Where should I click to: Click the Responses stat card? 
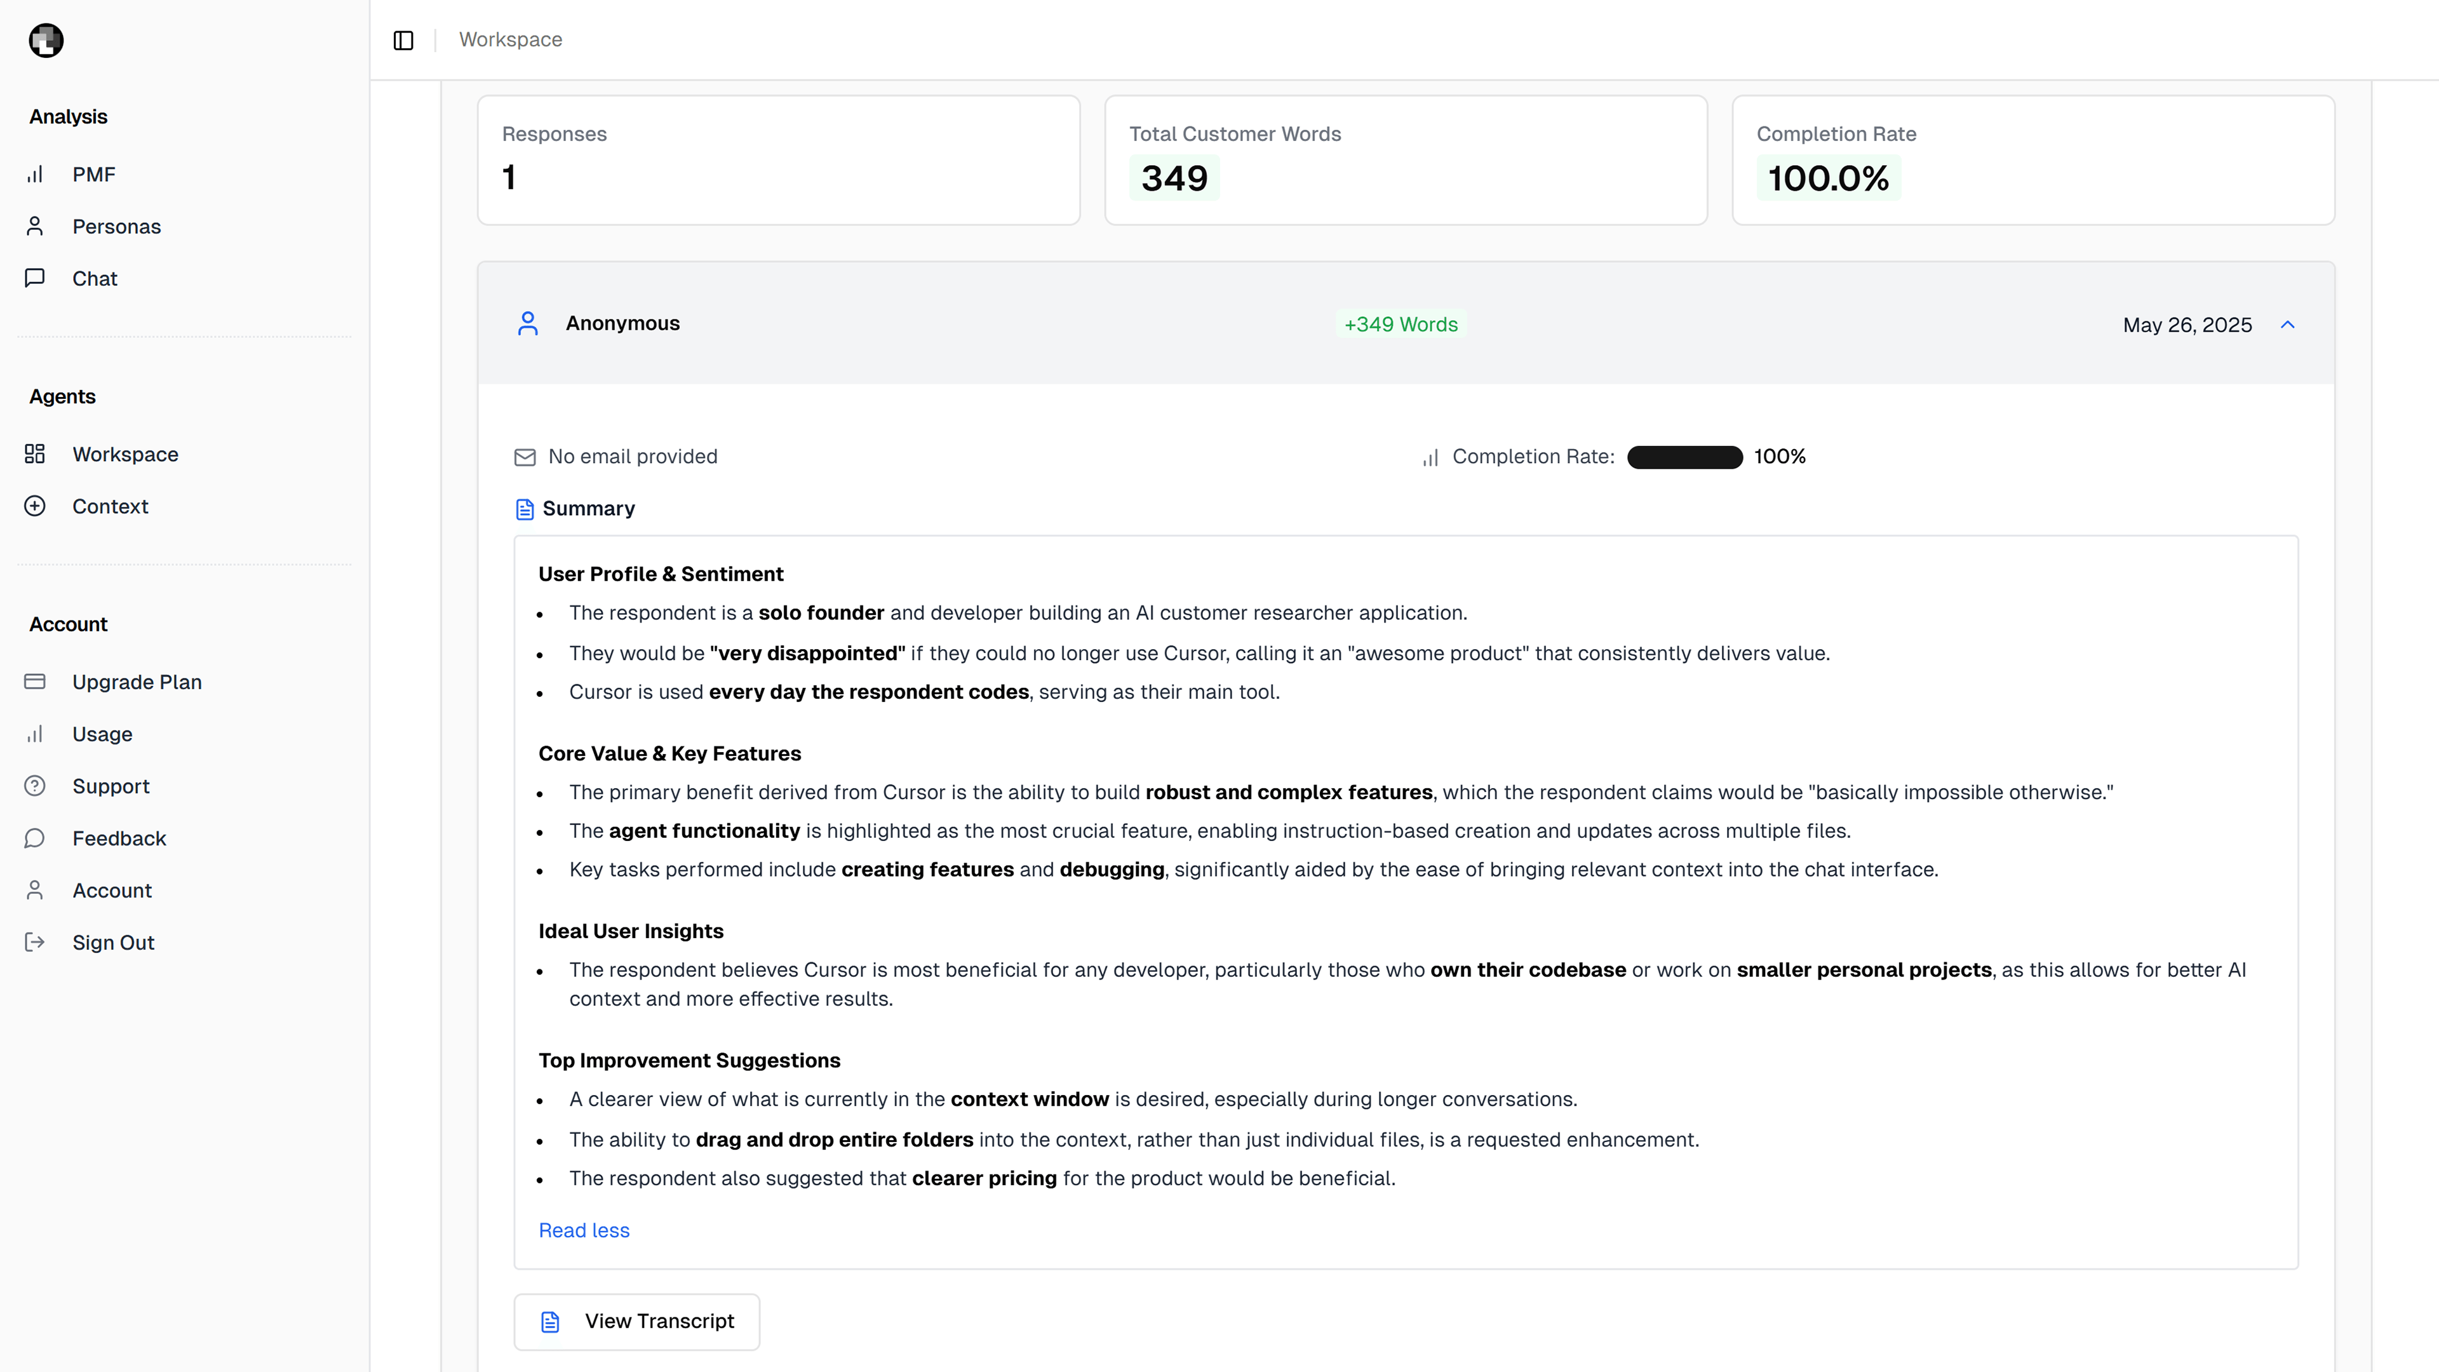[778, 160]
